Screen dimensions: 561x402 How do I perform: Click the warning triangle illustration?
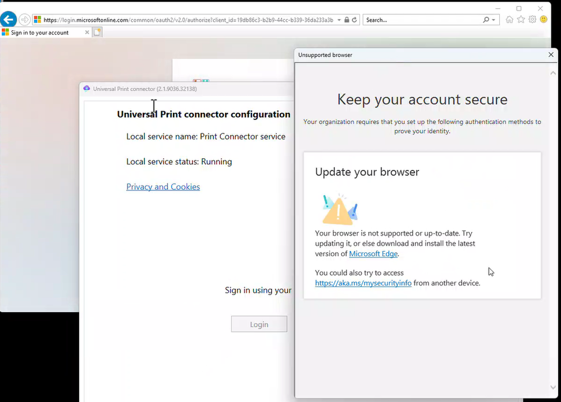pyautogui.click(x=340, y=210)
